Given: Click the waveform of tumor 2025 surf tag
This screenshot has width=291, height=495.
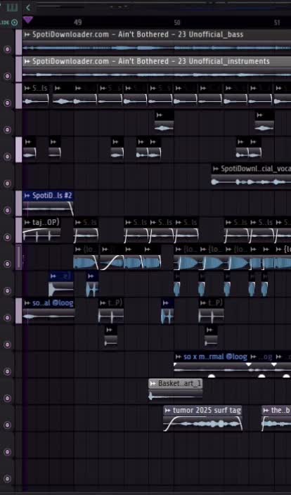Looking at the screenshot, I should tap(203, 424).
